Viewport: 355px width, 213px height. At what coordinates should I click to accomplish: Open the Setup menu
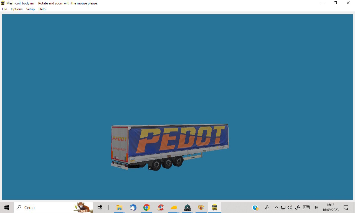pos(31,9)
